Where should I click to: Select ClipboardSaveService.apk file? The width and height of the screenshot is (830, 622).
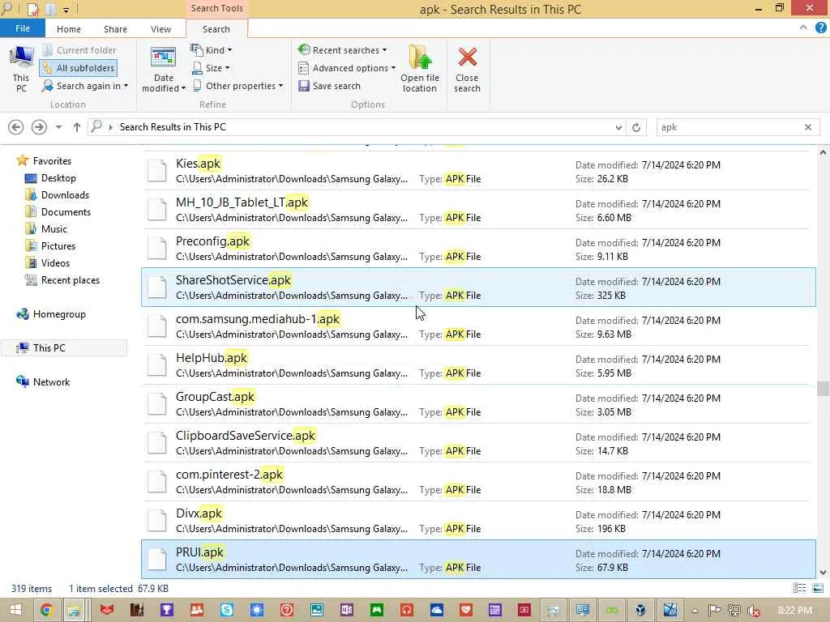coord(477,443)
